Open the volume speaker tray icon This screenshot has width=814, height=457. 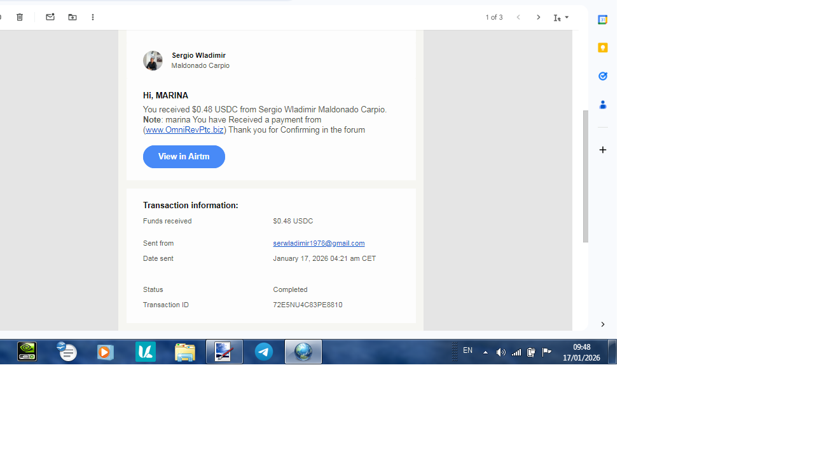pyautogui.click(x=501, y=352)
